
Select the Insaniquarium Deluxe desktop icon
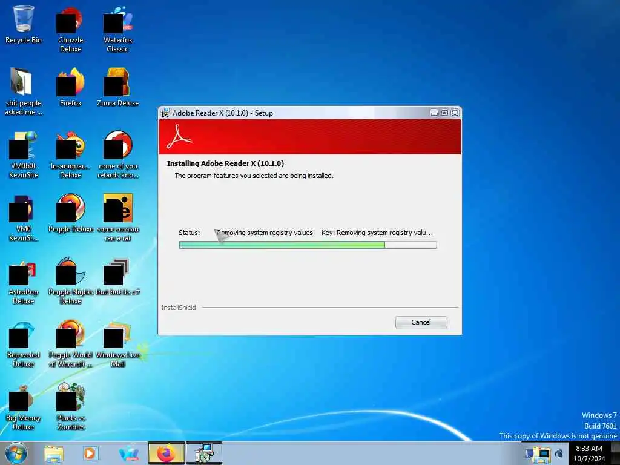pos(70,155)
